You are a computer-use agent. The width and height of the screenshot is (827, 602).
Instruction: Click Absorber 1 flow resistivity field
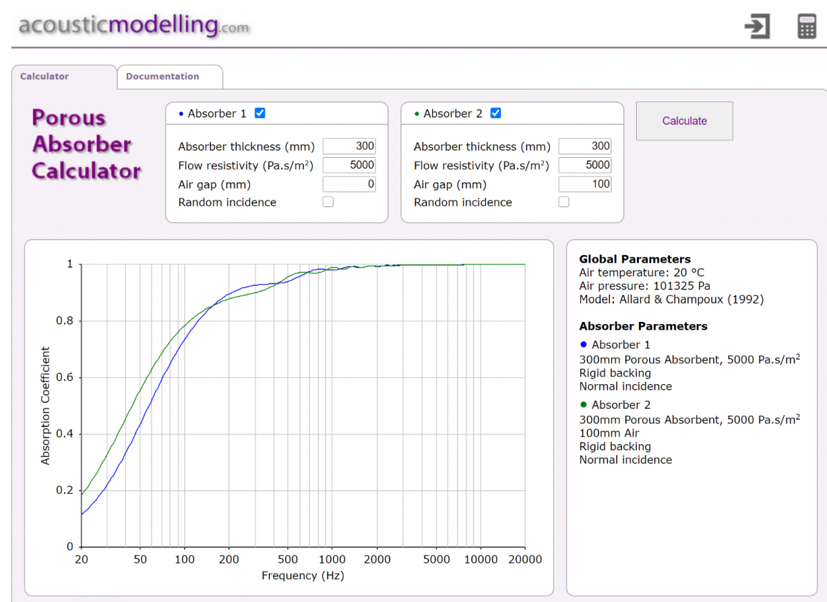click(x=349, y=165)
